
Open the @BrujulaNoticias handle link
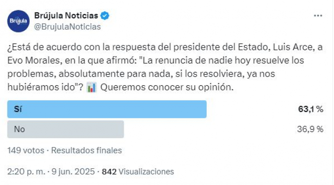point(68,27)
